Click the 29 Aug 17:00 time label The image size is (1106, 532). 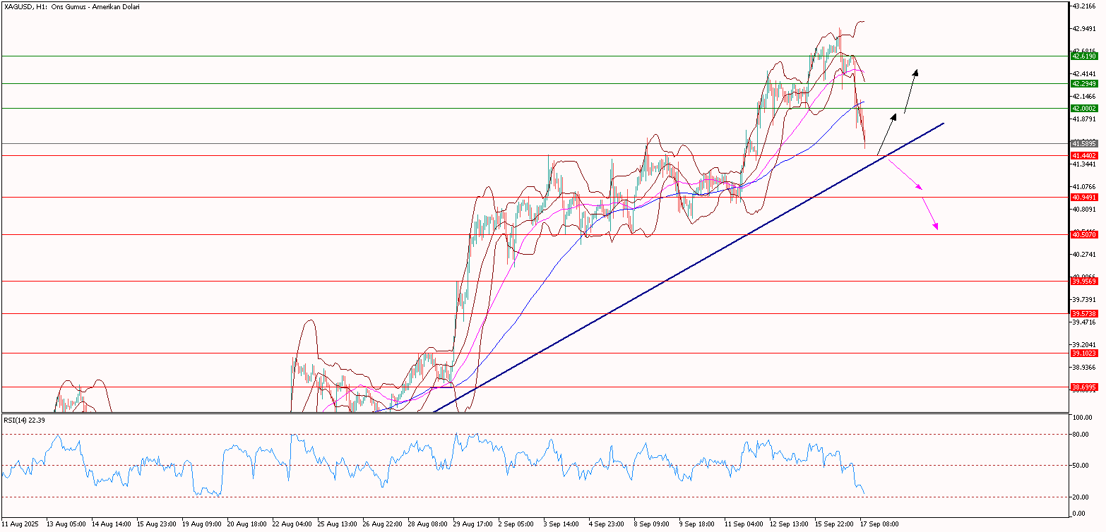473,525
